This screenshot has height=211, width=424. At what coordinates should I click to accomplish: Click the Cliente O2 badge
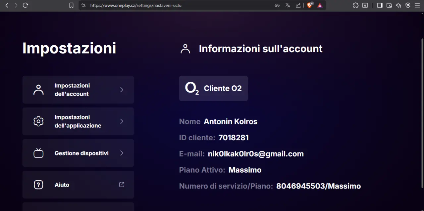[213, 88]
